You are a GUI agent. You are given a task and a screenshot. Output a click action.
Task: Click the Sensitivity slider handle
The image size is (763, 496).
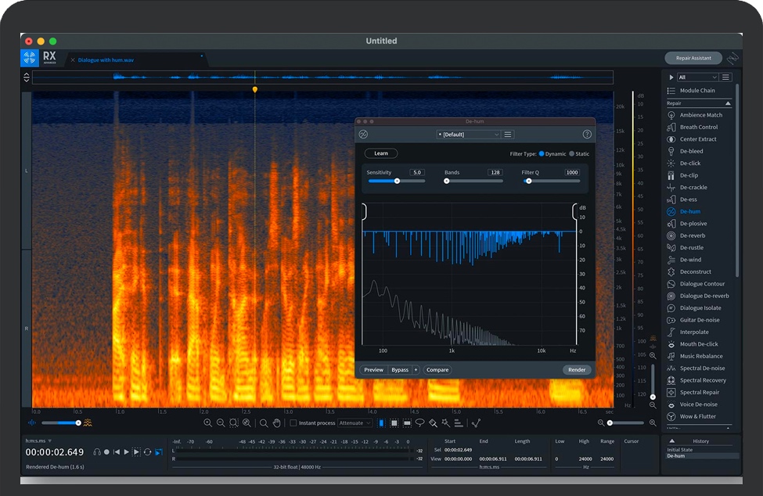pyautogui.click(x=397, y=181)
